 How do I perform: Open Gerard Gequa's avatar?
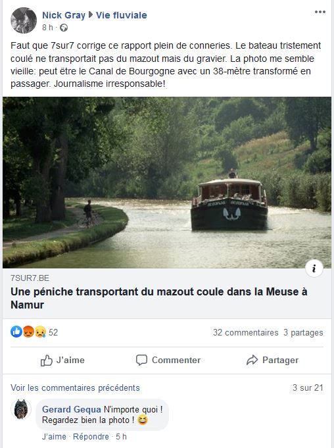click(21, 409)
